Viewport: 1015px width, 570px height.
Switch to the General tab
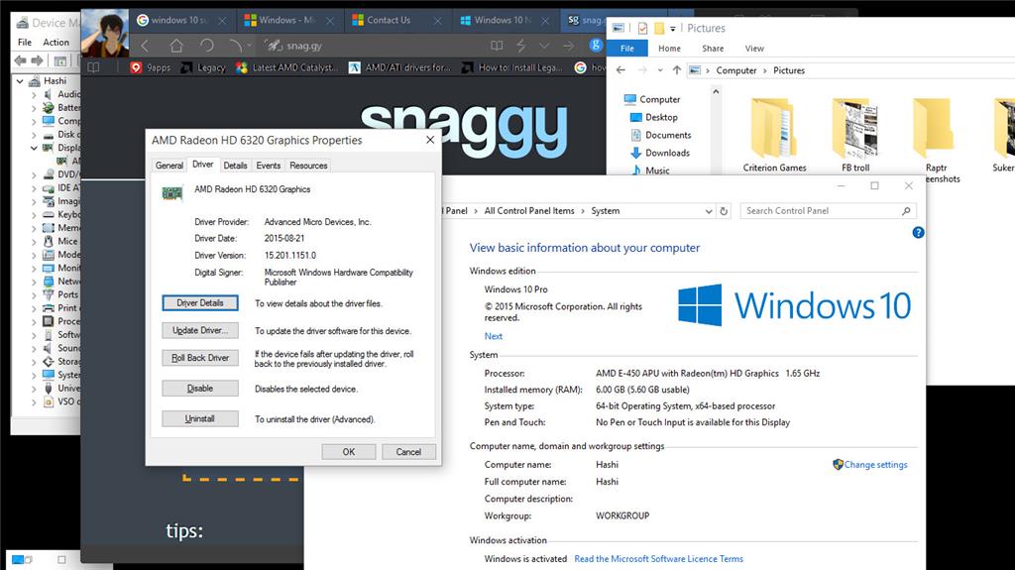point(169,166)
